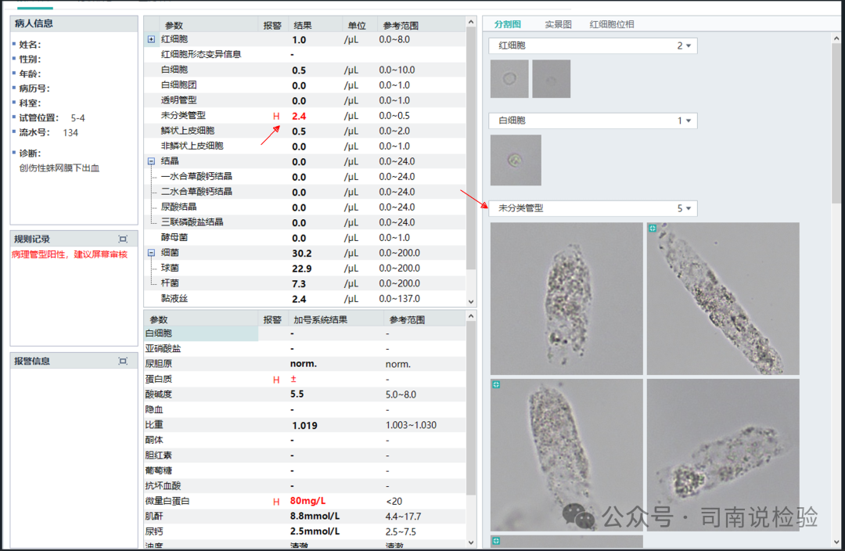Click image panel scroll-up arrow
This screenshot has width=845, height=551.
tap(836, 38)
